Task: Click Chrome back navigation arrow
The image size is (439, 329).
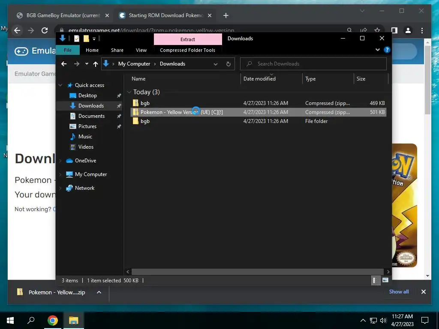Action: (x=17, y=30)
